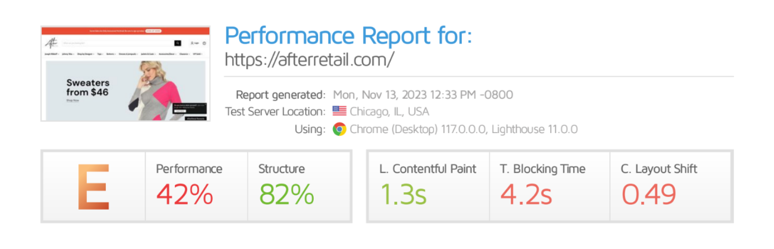Image resolution: width=774 pixels, height=249 pixels.
Task: Expand Shop by Designer dropdown in thumbnail
Action: (x=85, y=54)
